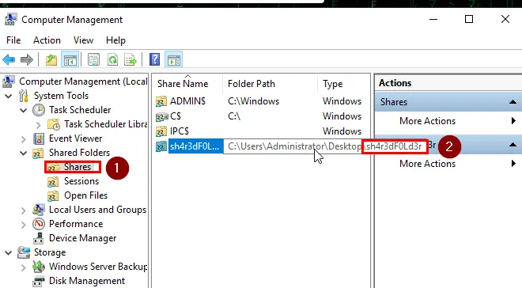Click the C$ share icon
The image size is (522, 288).
tap(161, 116)
